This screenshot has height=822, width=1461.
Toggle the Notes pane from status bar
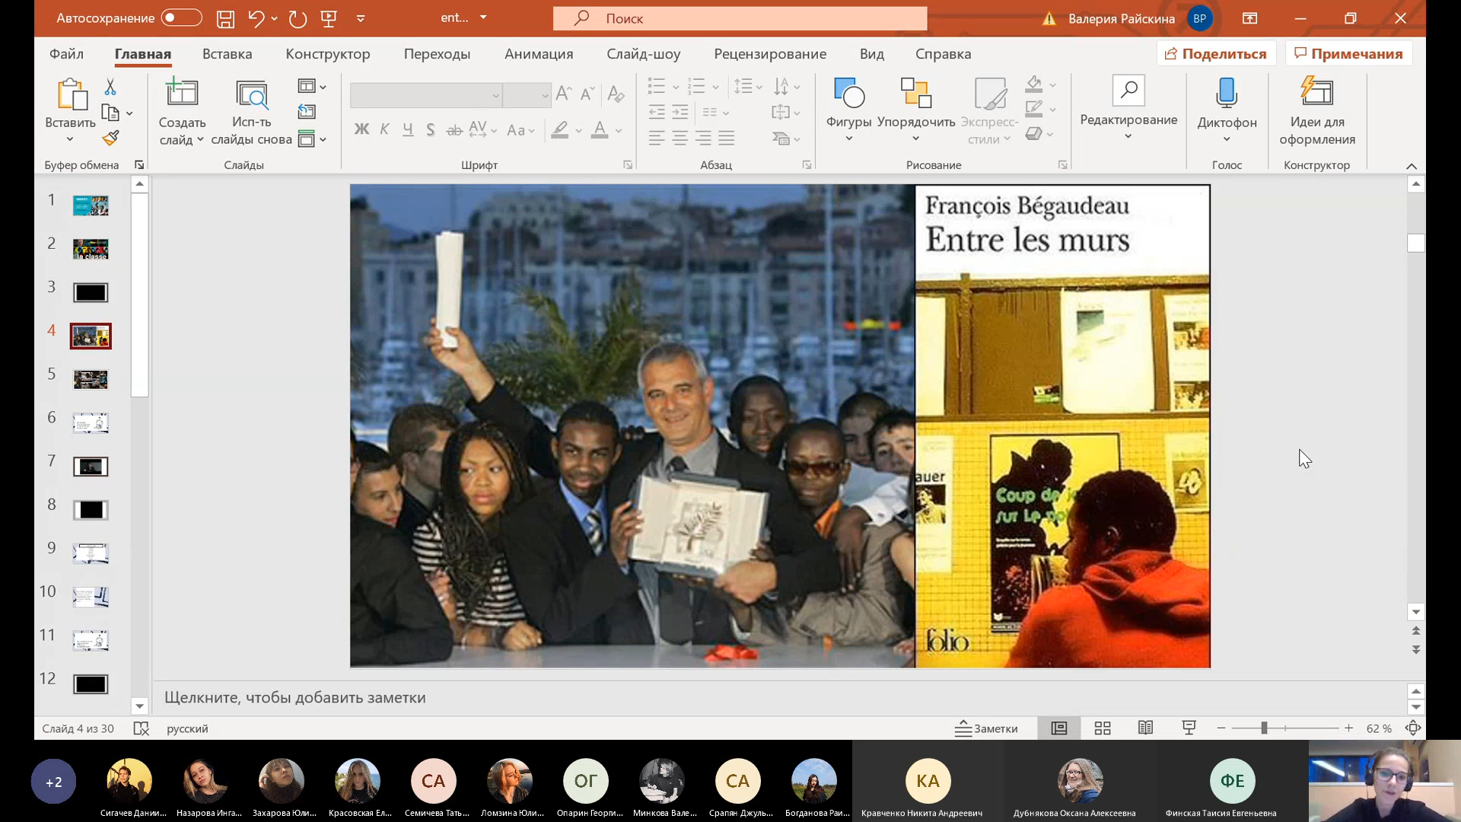986,728
